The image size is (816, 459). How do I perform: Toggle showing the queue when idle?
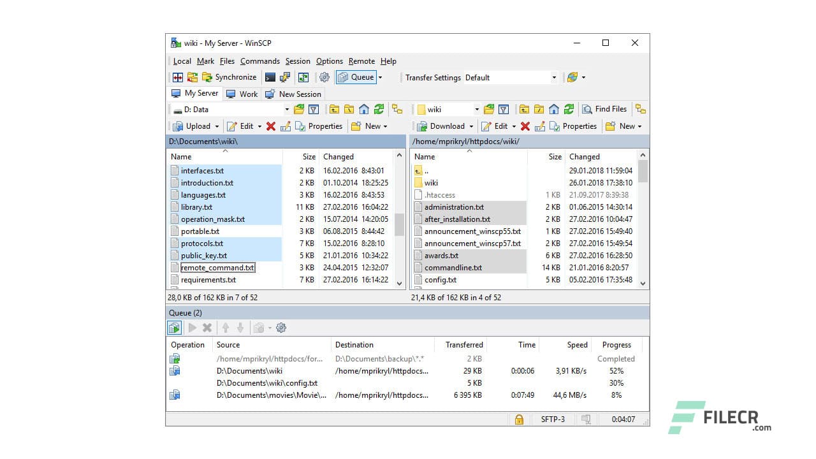[x=174, y=327]
